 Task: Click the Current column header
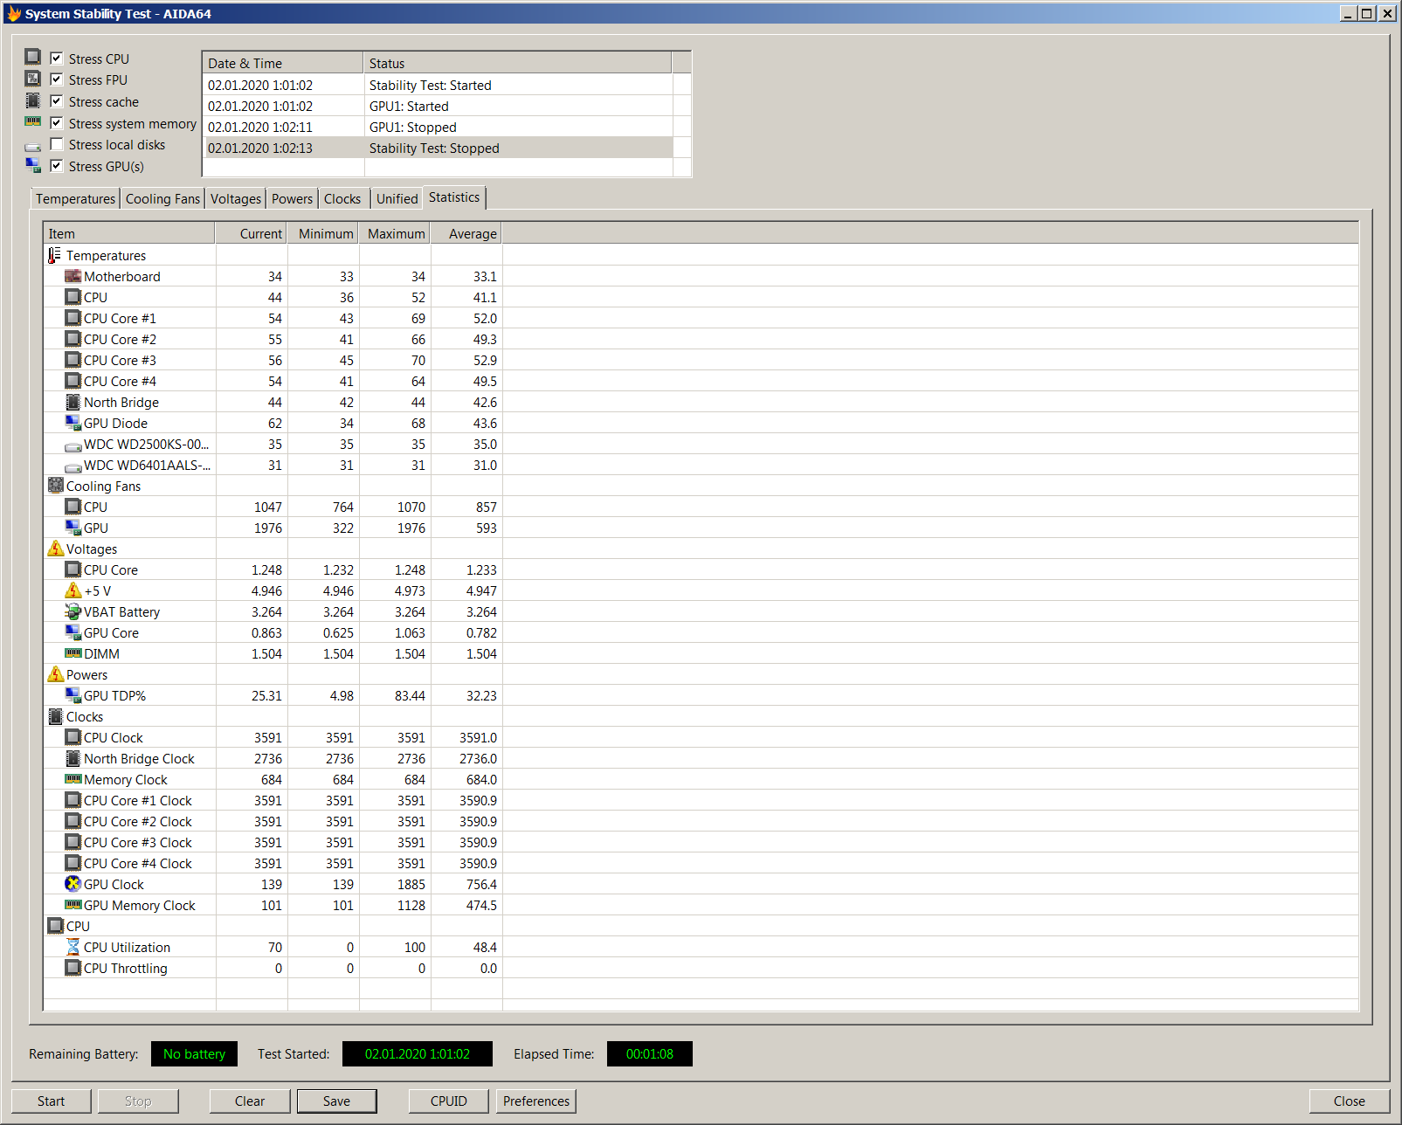pos(252,233)
